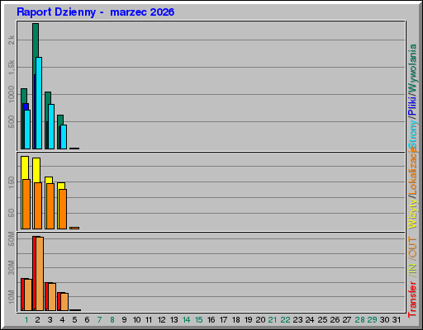Click day 10 label on x-axis
Viewport: 423px width, 330px height.
[x=137, y=320]
